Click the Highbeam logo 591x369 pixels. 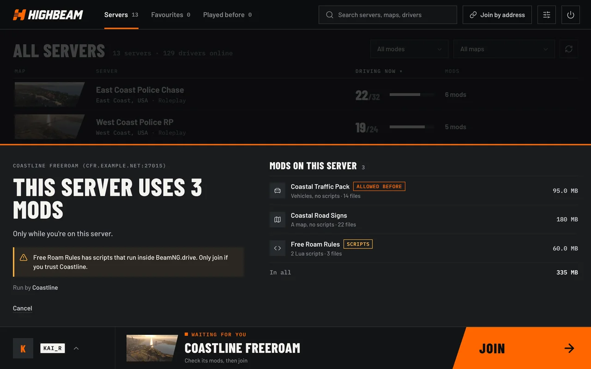point(48,15)
